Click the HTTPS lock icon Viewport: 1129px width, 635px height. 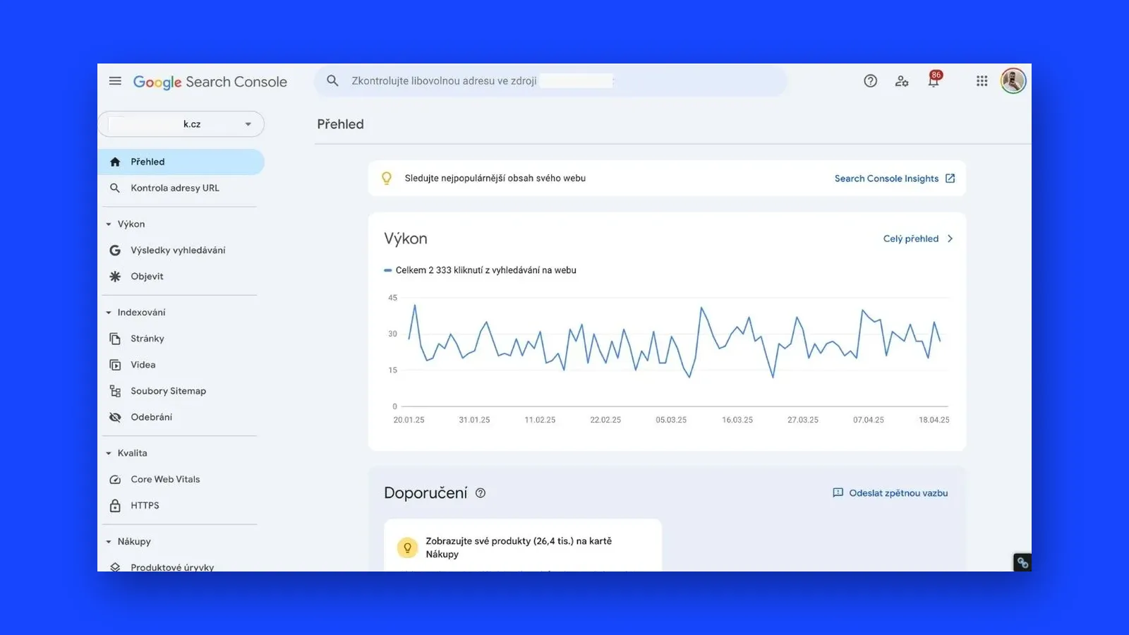[115, 505]
